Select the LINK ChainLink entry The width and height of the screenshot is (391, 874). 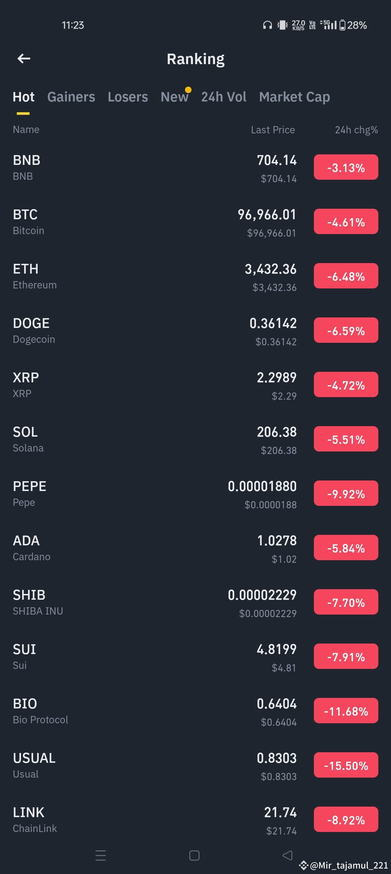coord(195,820)
